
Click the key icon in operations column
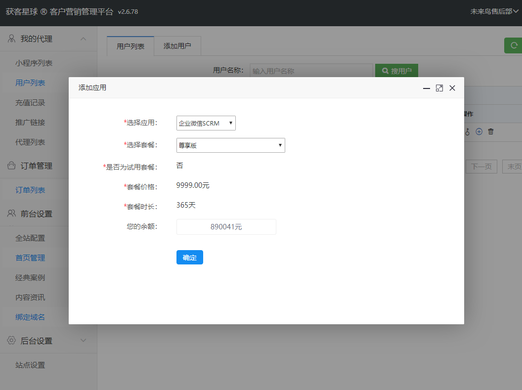point(467,131)
